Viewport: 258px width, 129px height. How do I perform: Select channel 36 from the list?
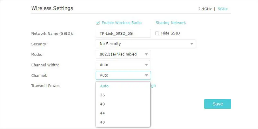(123, 95)
